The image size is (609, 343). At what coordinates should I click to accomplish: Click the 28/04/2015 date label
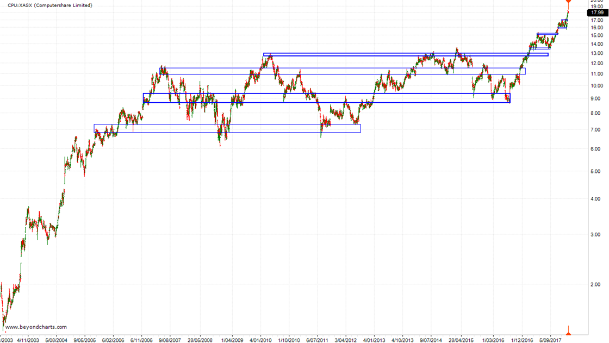click(461, 339)
